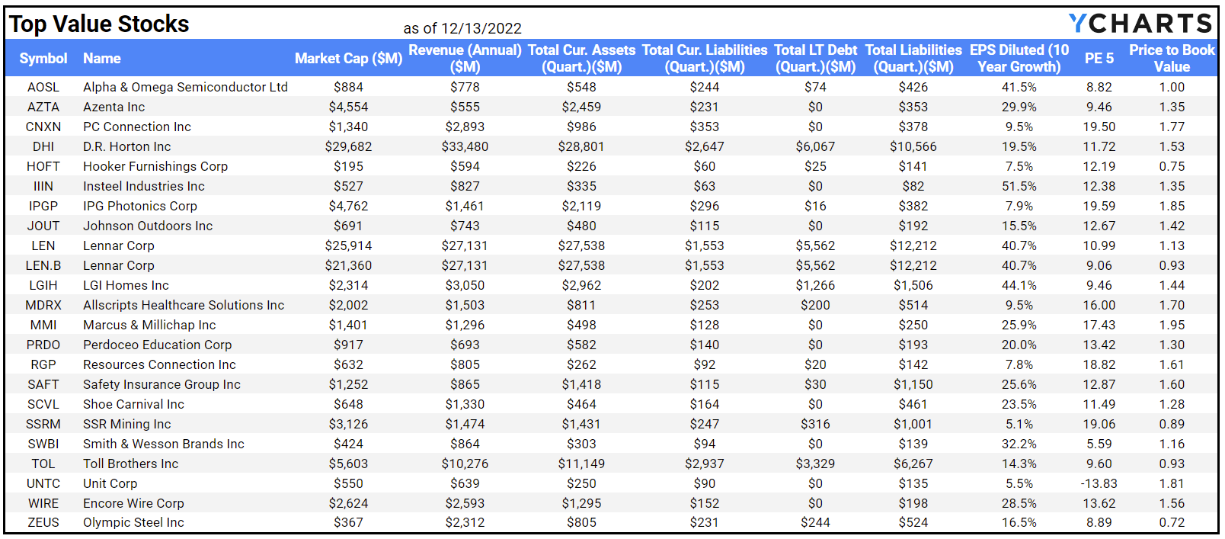Image resolution: width=1225 pixels, height=539 pixels.
Task: Click the Symbol column header
Action: click(43, 59)
